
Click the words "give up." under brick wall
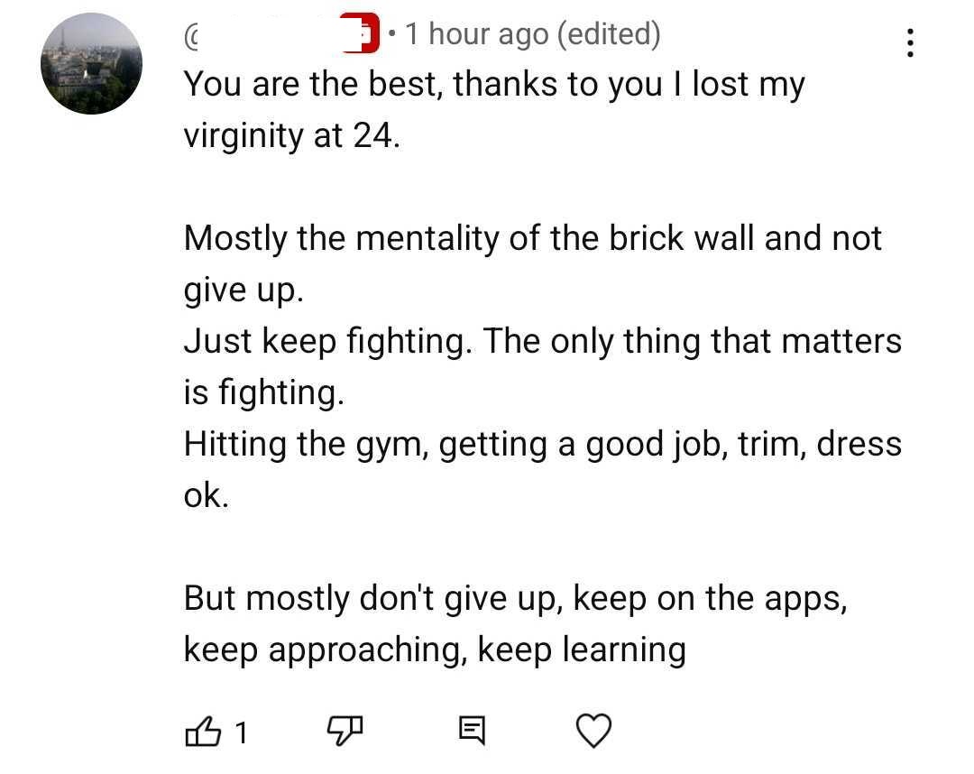[x=239, y=290]
